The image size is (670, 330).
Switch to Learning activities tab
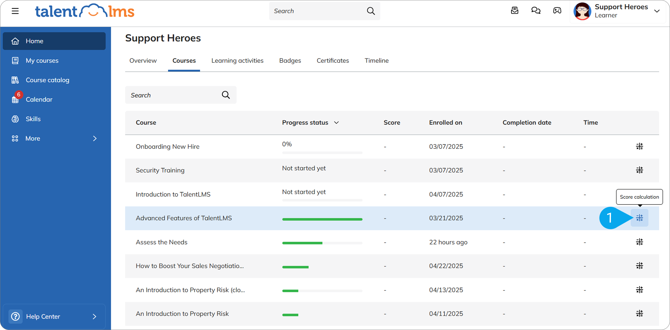coord(237,60)
